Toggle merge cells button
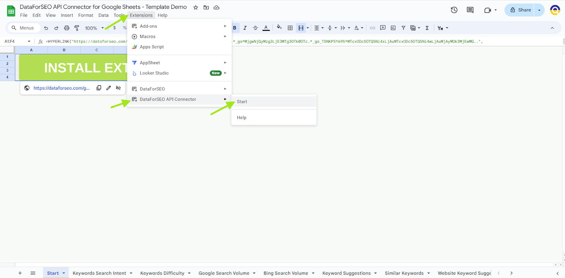This screenshot has width=565, height=278. 301,28
